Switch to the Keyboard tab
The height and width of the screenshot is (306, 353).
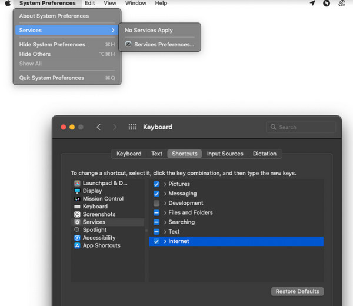(x=129, y=154)
